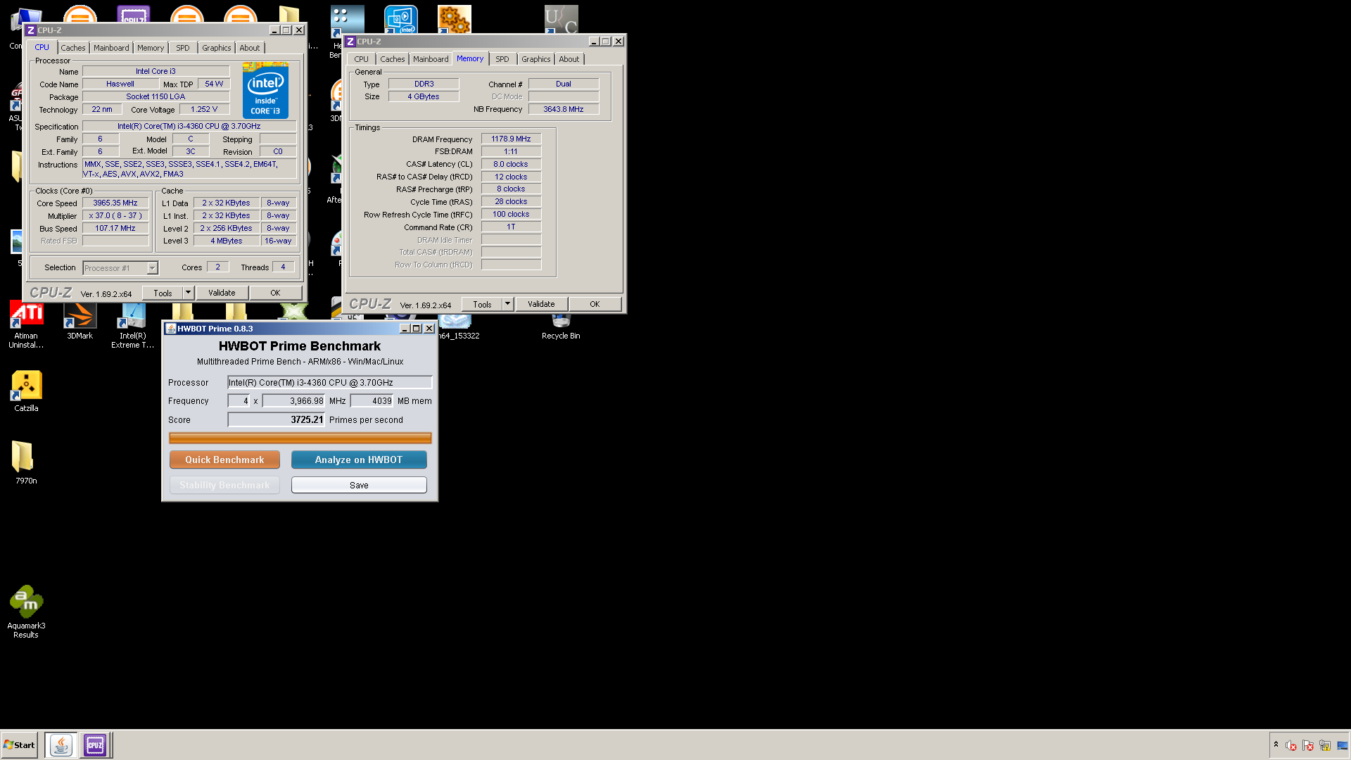Click the Core Speed value 3965.35 MHz

pos(115,203)
